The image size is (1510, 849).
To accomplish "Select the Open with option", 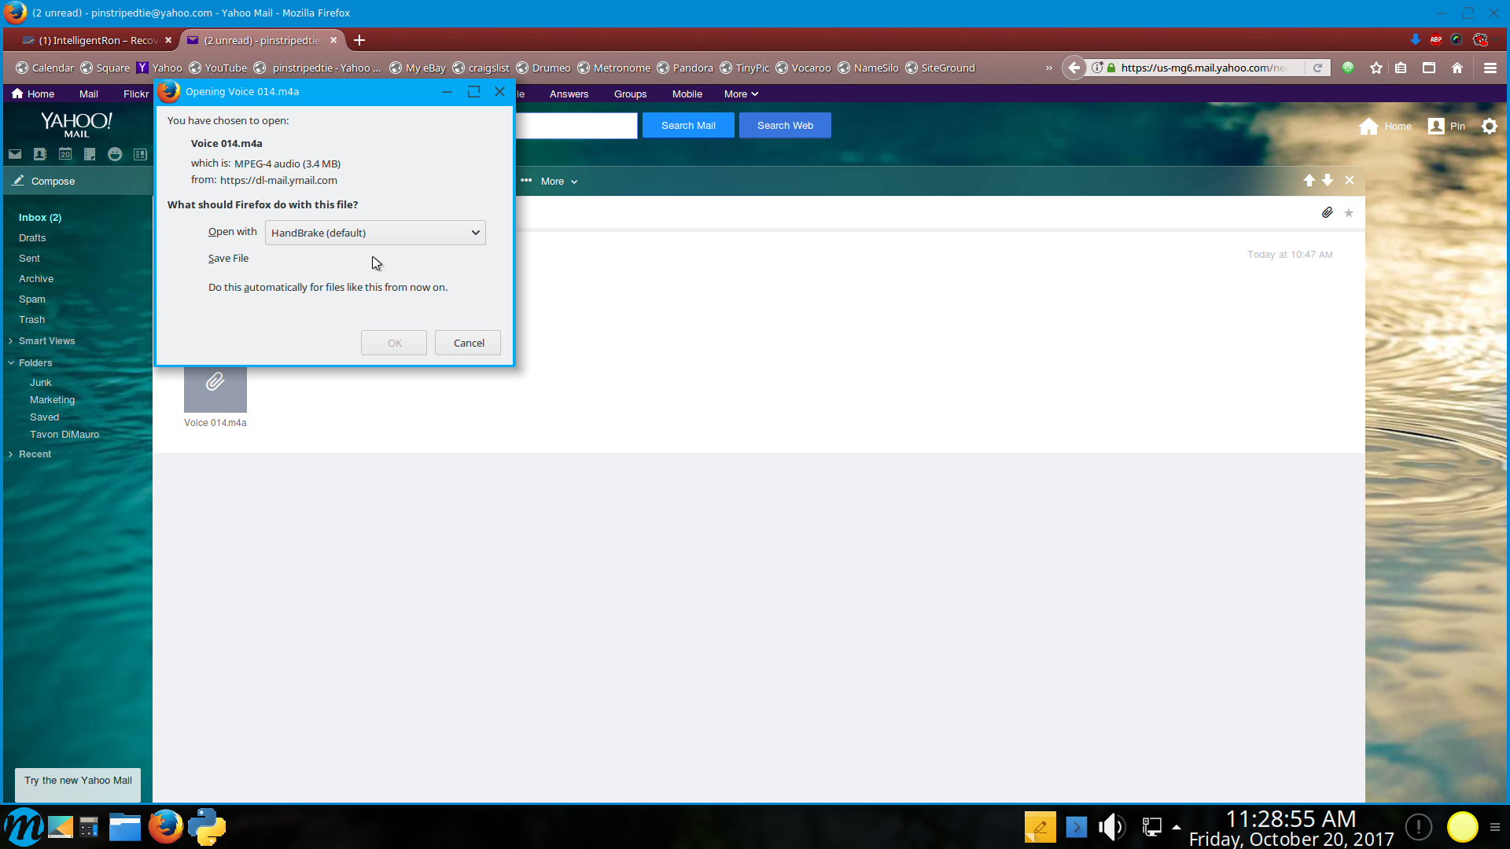I will [x=232, y=232].
